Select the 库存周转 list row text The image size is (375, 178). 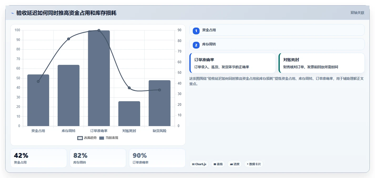209,44
